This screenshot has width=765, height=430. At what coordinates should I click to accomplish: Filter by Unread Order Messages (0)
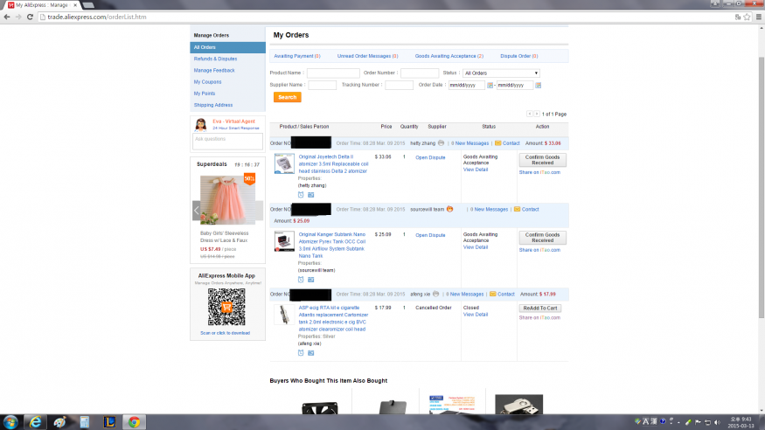pos(367,56)
